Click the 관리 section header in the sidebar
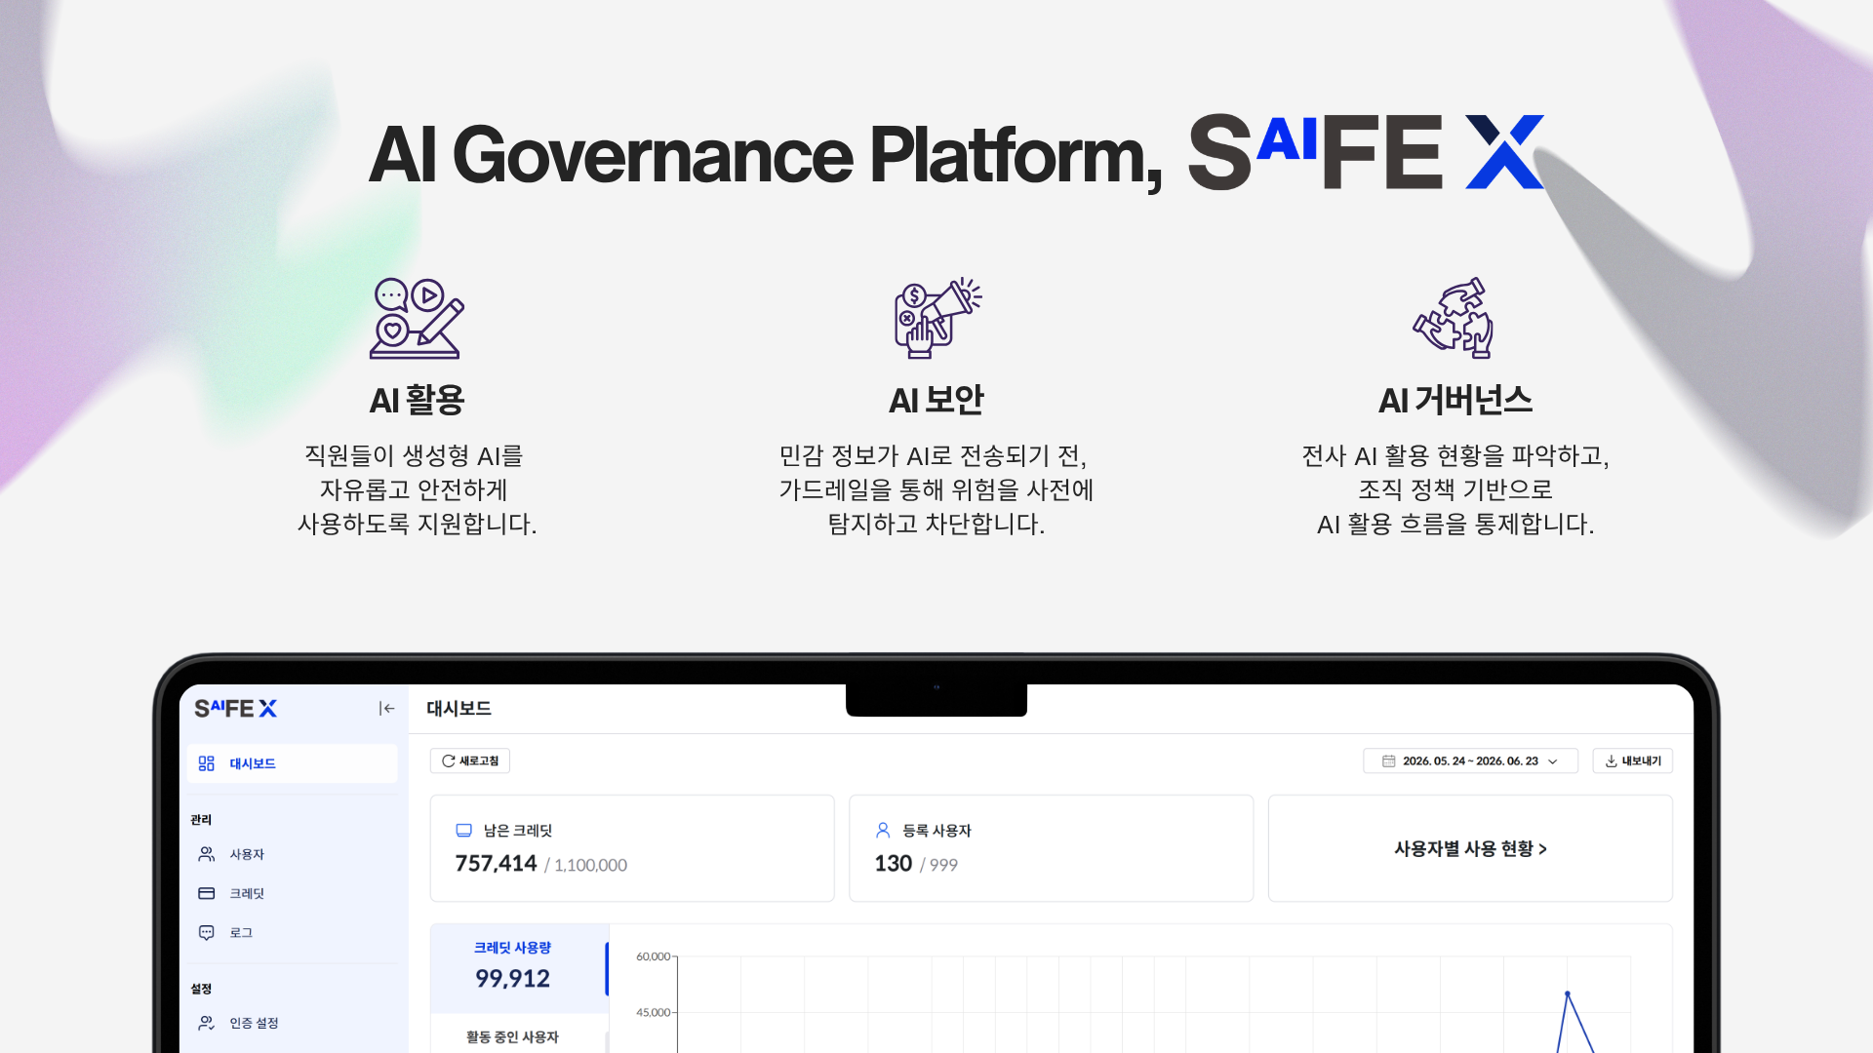This screenshot has height=1053, width=1873. [201, 820]
